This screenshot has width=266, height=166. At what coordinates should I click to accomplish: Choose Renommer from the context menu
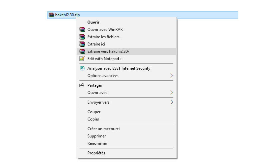pos(97,143)
